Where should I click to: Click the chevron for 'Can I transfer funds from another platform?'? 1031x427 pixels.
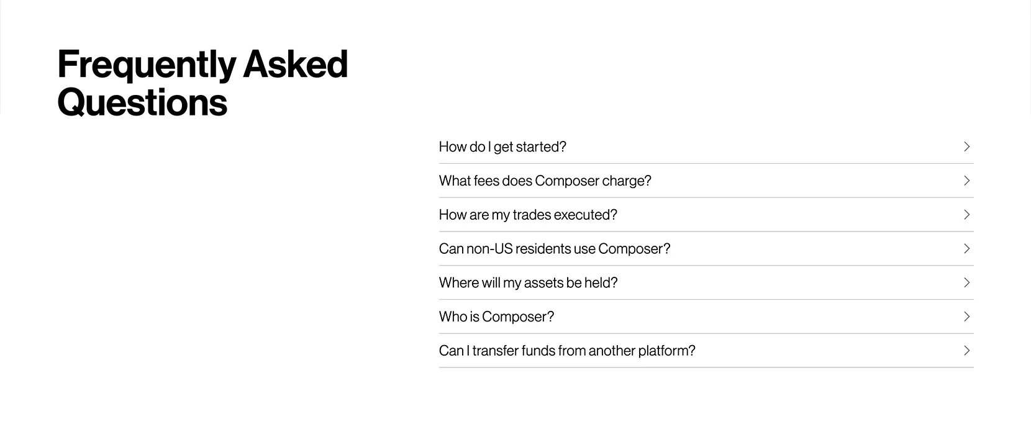tap(966, 351)
